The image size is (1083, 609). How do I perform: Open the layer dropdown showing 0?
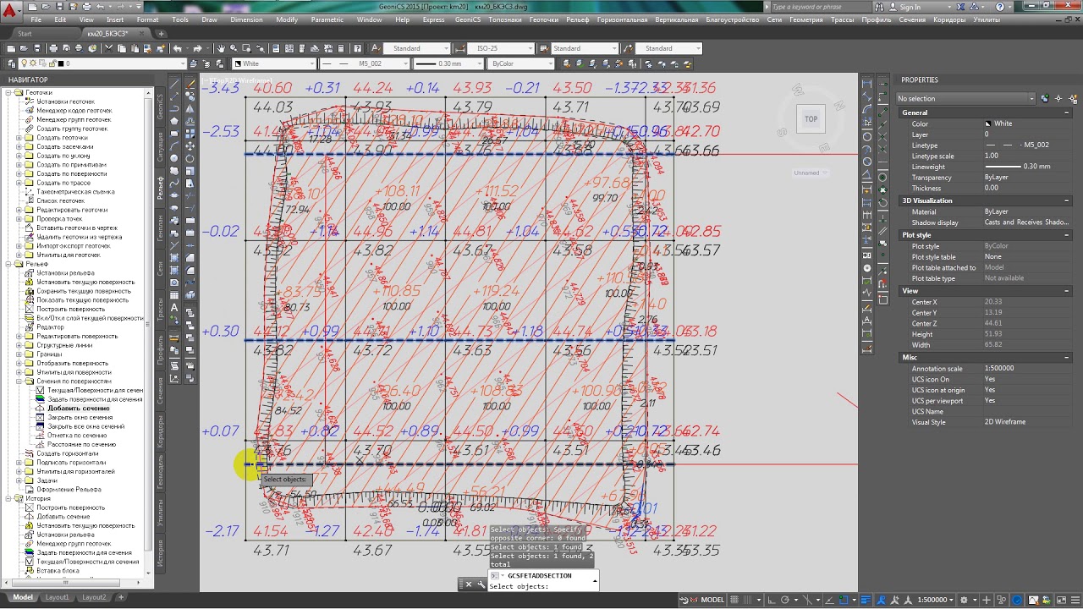(x=102, y=63)
